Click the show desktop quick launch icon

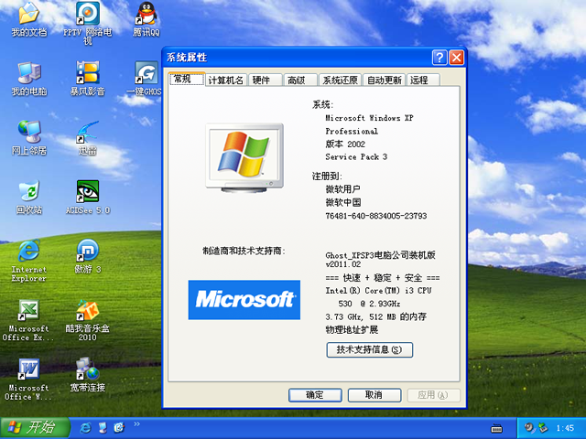coord(103,427)
